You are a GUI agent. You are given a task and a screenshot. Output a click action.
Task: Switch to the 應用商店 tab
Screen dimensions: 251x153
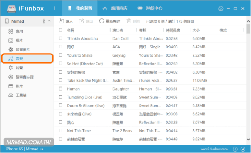click(x=115, y=8)
